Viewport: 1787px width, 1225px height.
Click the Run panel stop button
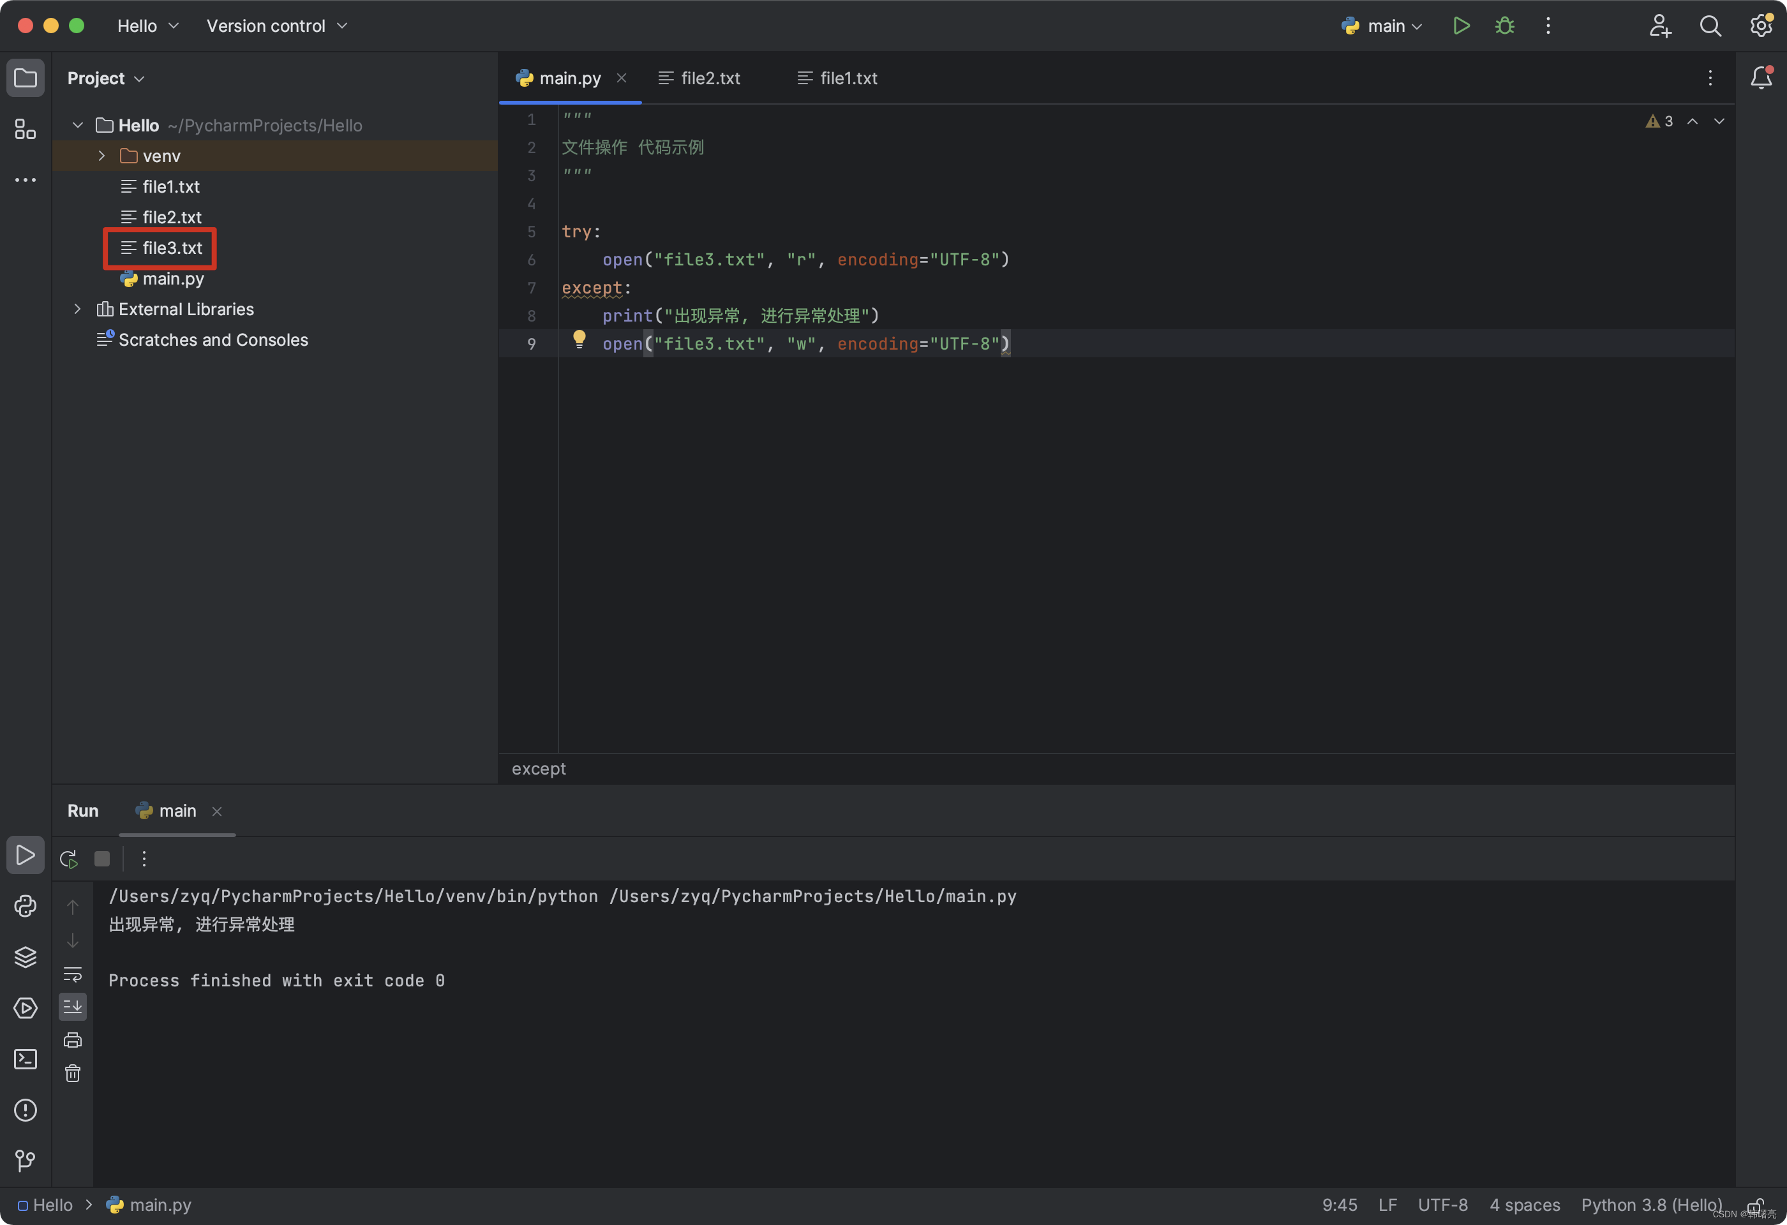[103, 857]
